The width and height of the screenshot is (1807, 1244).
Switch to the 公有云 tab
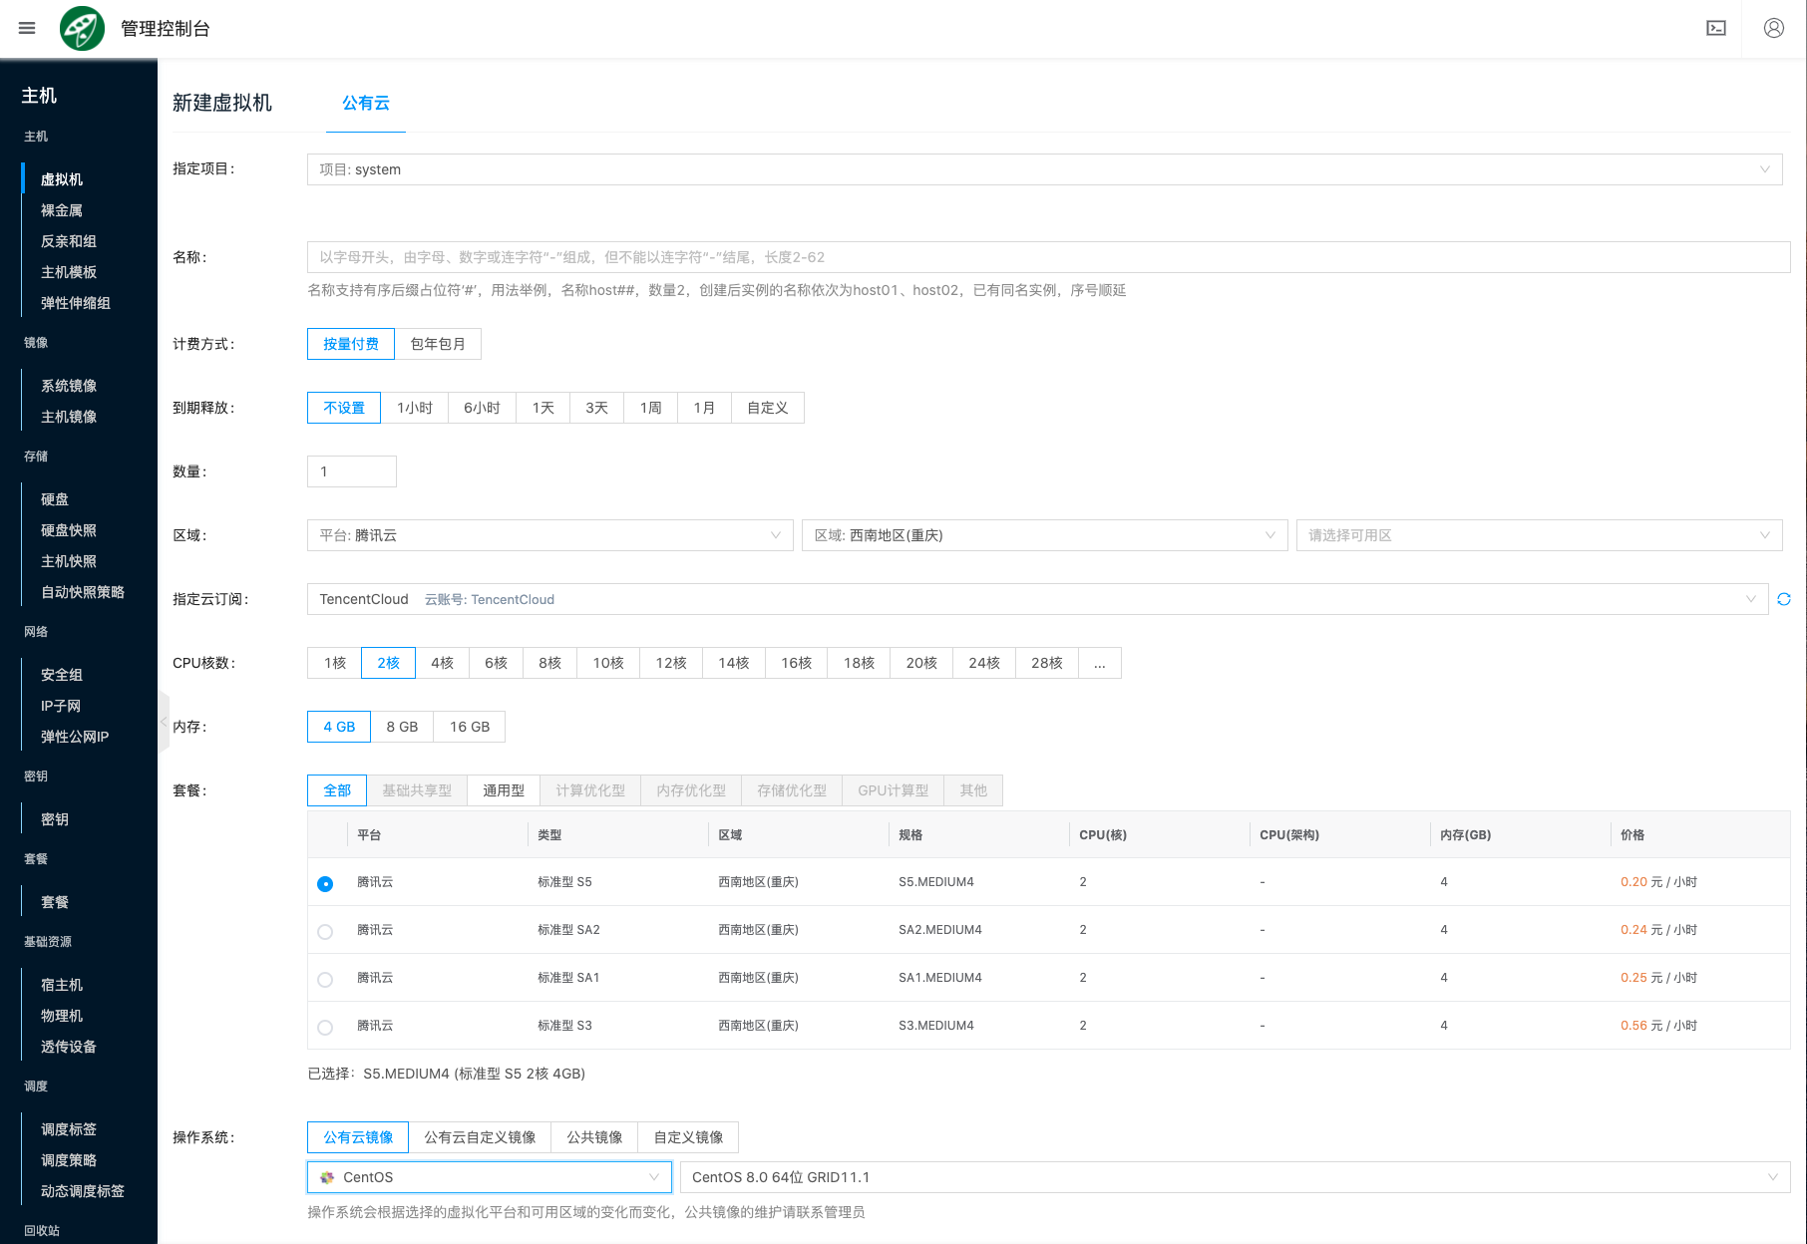(365, 103)
